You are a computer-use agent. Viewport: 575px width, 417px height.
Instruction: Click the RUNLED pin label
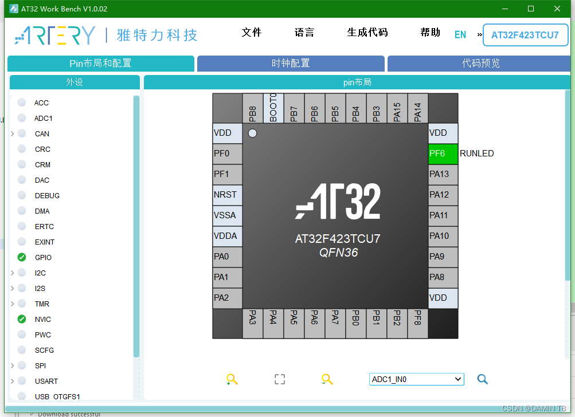point(477,153)
